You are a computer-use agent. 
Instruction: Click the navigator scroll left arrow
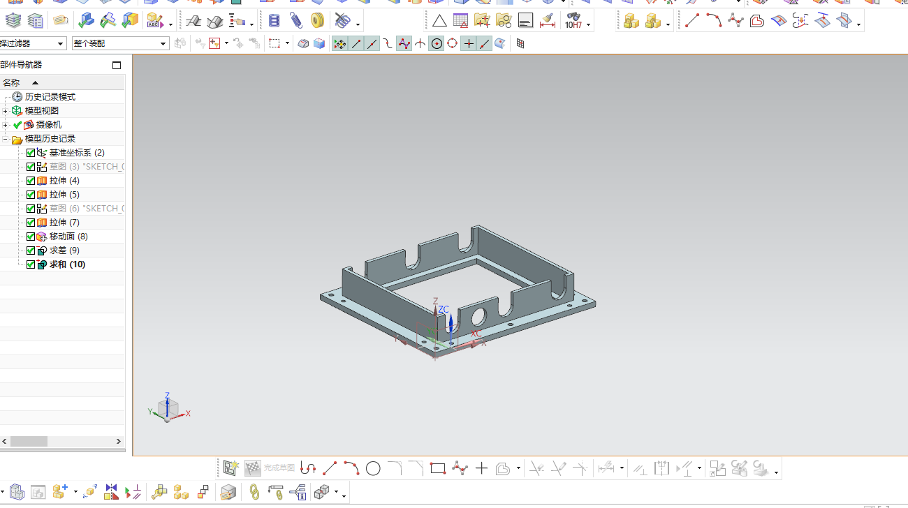tap(5, 442)
